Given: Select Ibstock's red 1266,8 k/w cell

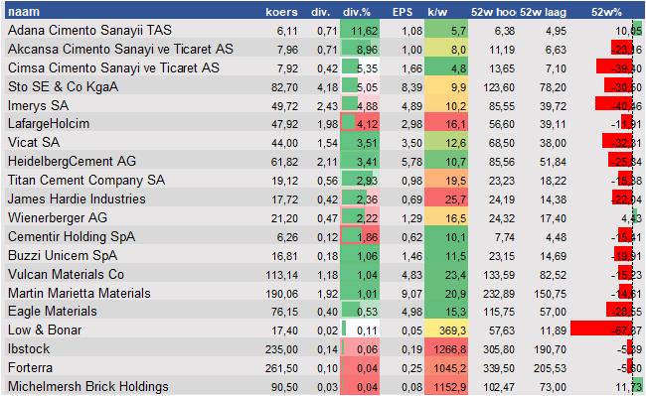Looking at the screenshot, I should 446,348.
